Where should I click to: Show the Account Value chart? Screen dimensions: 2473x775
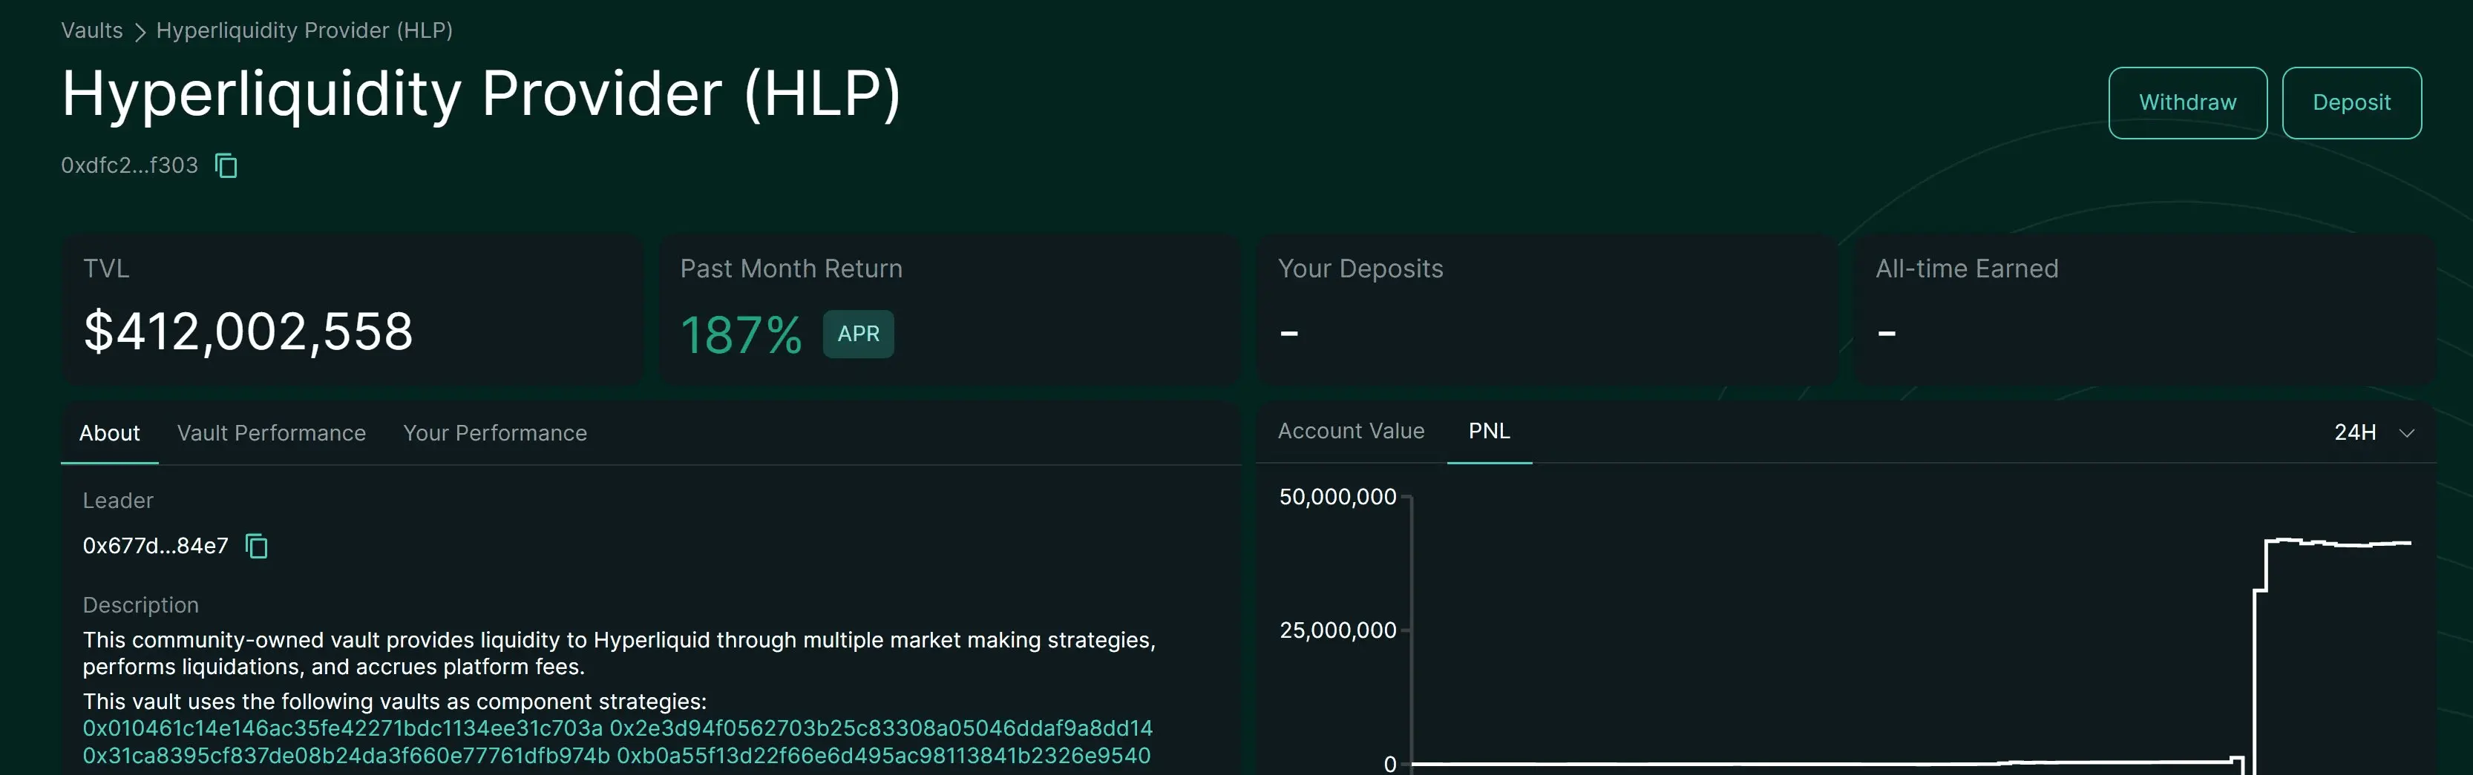click(1351, 432)
